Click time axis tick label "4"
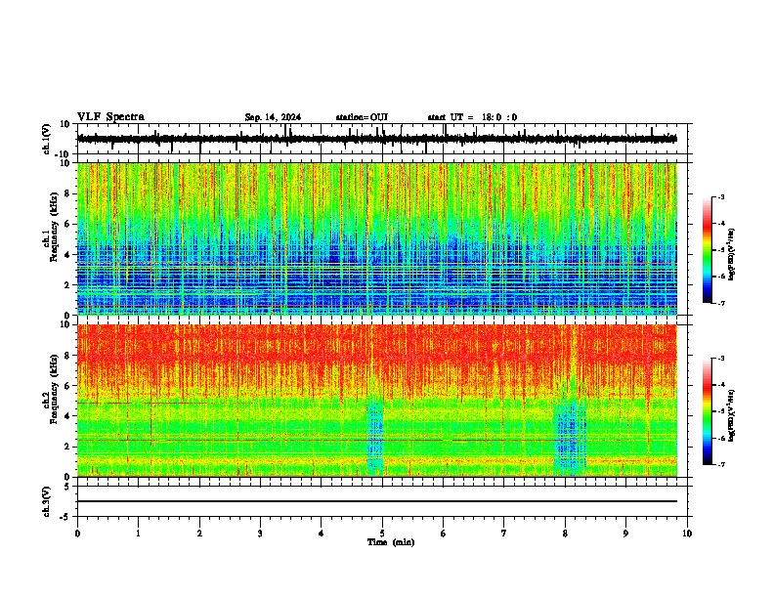Viewport: 774px width, 598px height. [322, 534]
